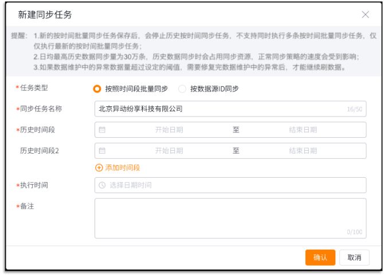The image size is (384, 276).
Task: Focus the 备注 textarea
Action: [229, 217]
